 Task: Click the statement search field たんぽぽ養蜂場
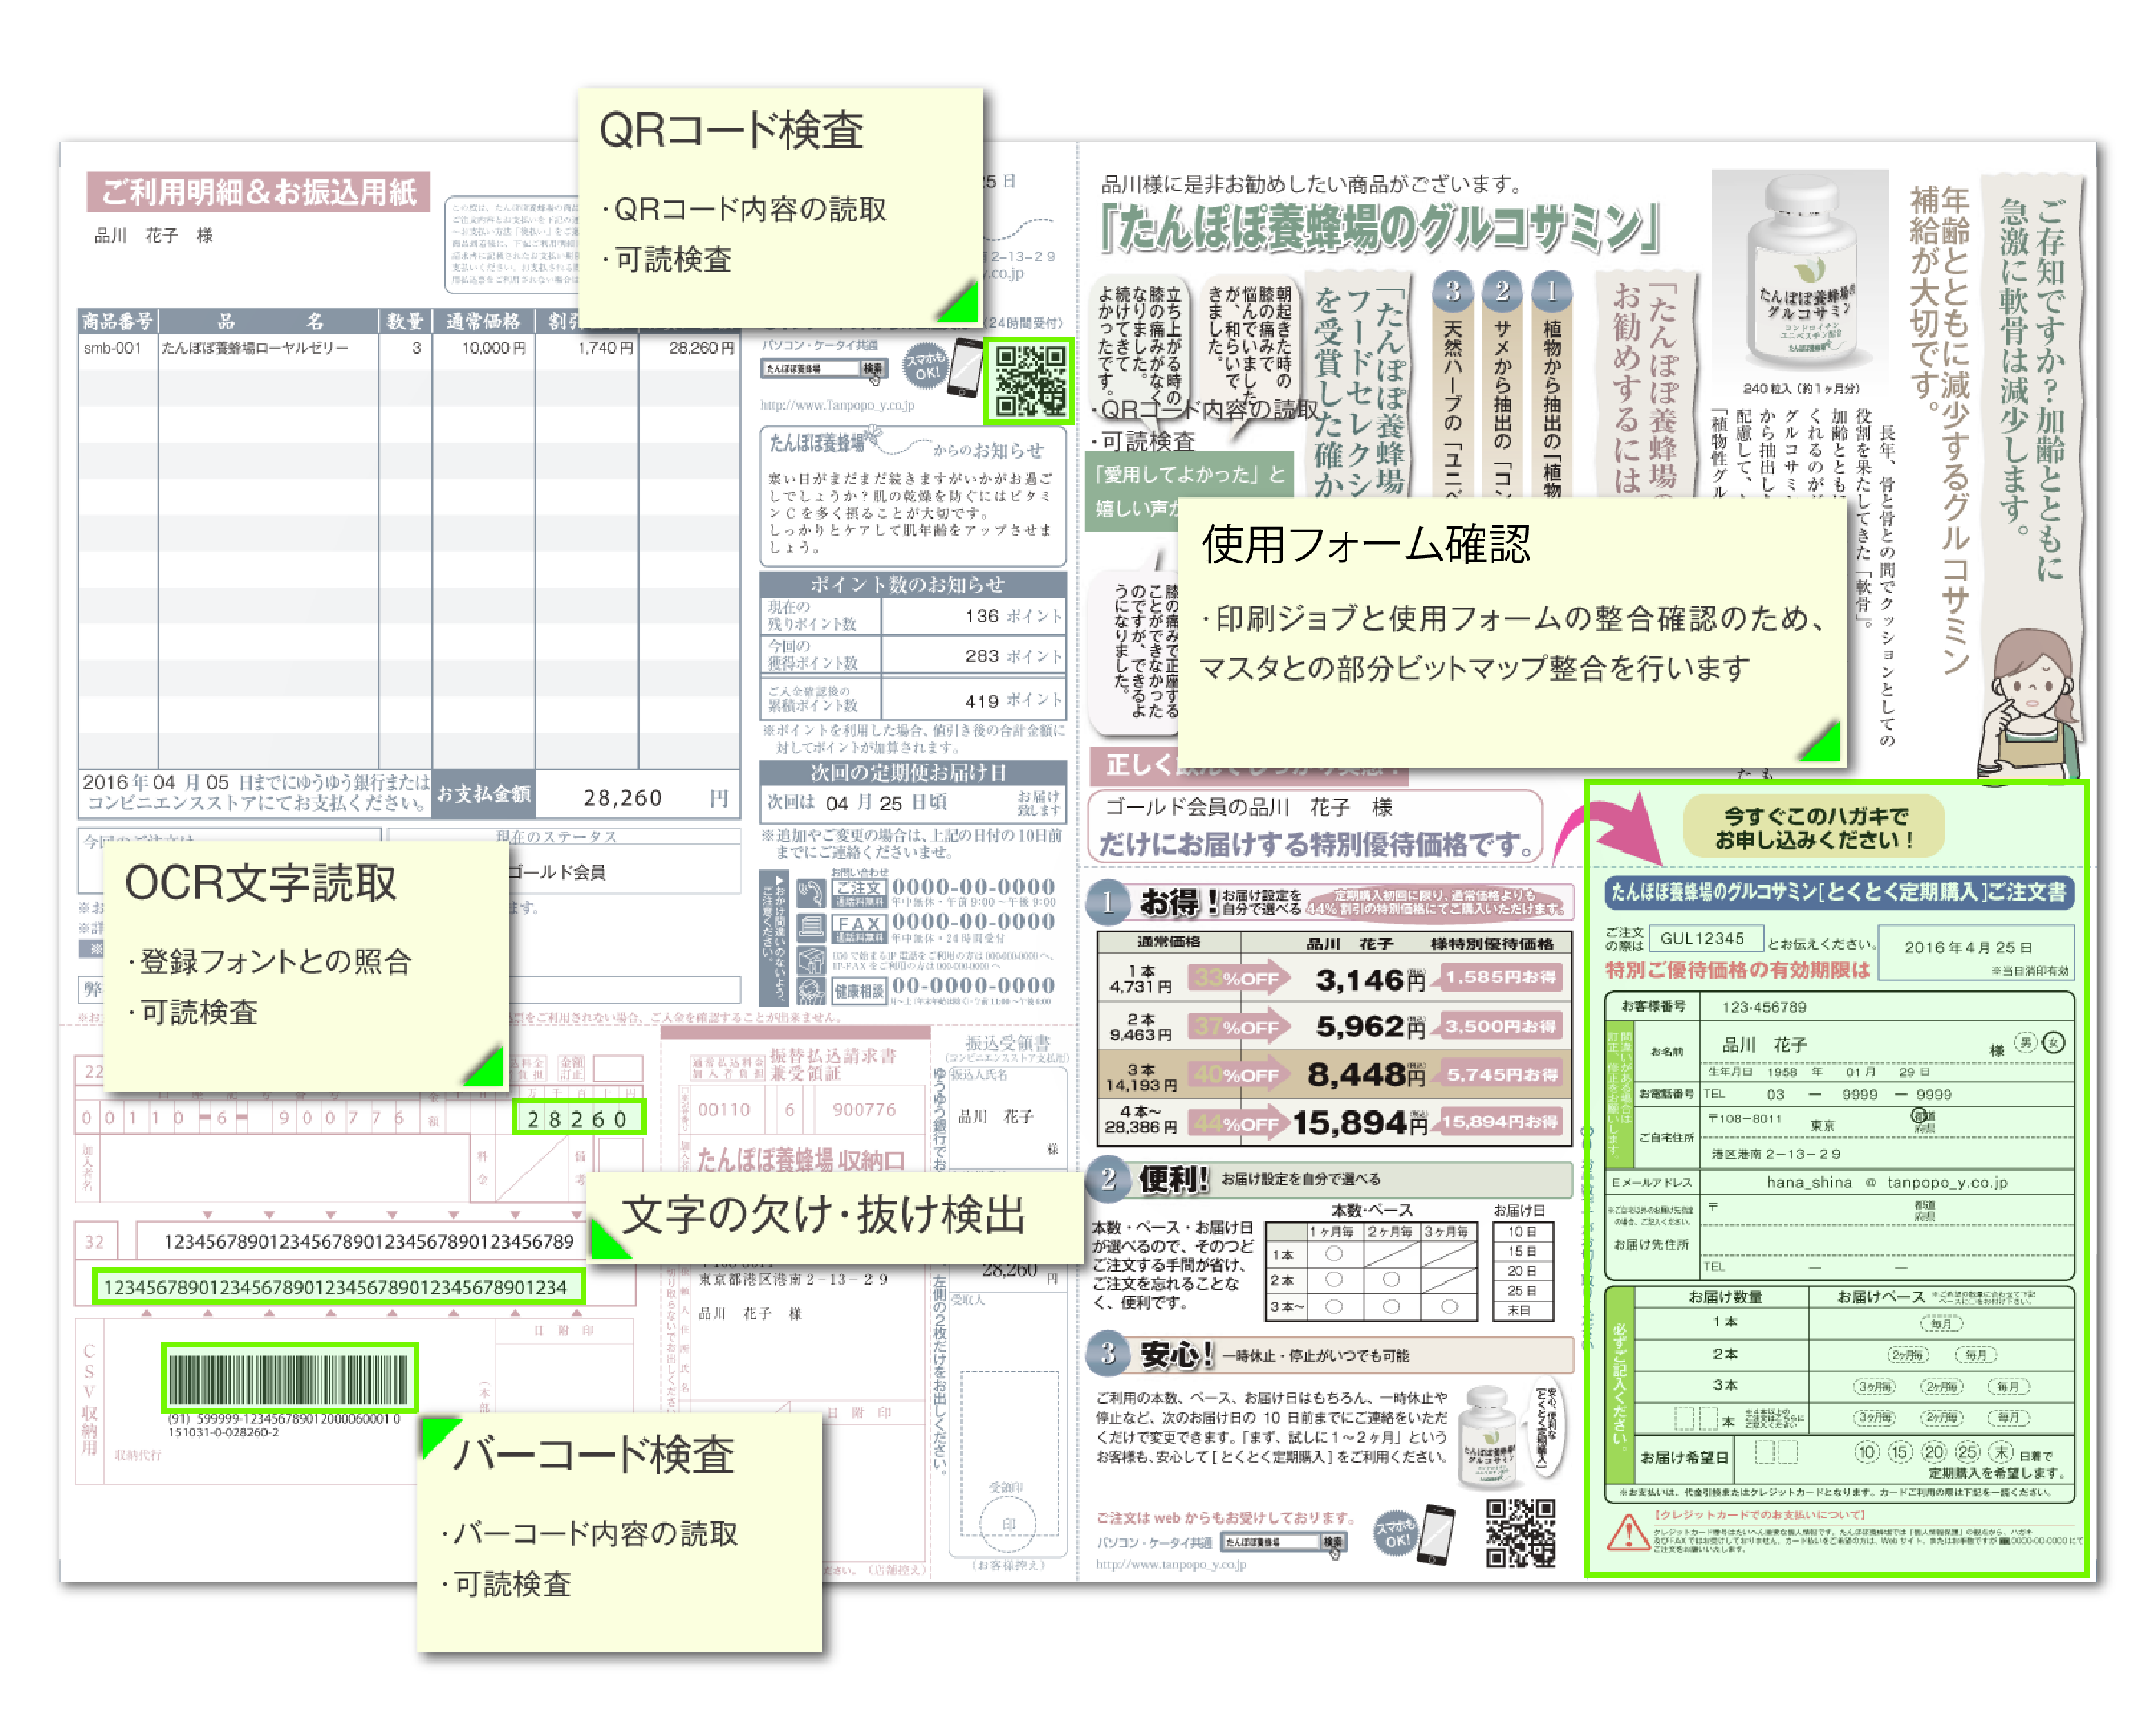[x=810, y=369]
